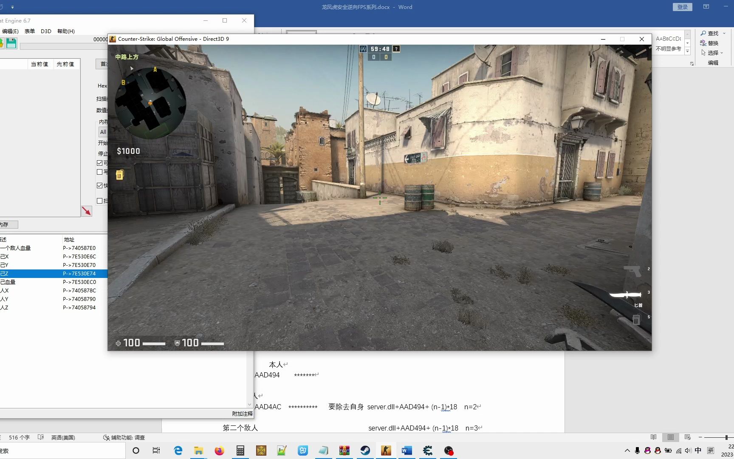Click the CS:GO window title bar icon
The image size is (734, 459).
click(113, 39)
